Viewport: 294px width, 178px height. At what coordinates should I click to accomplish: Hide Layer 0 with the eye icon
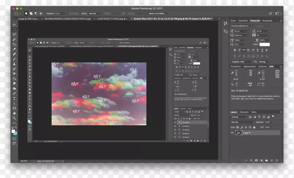(x=232, y=133)
